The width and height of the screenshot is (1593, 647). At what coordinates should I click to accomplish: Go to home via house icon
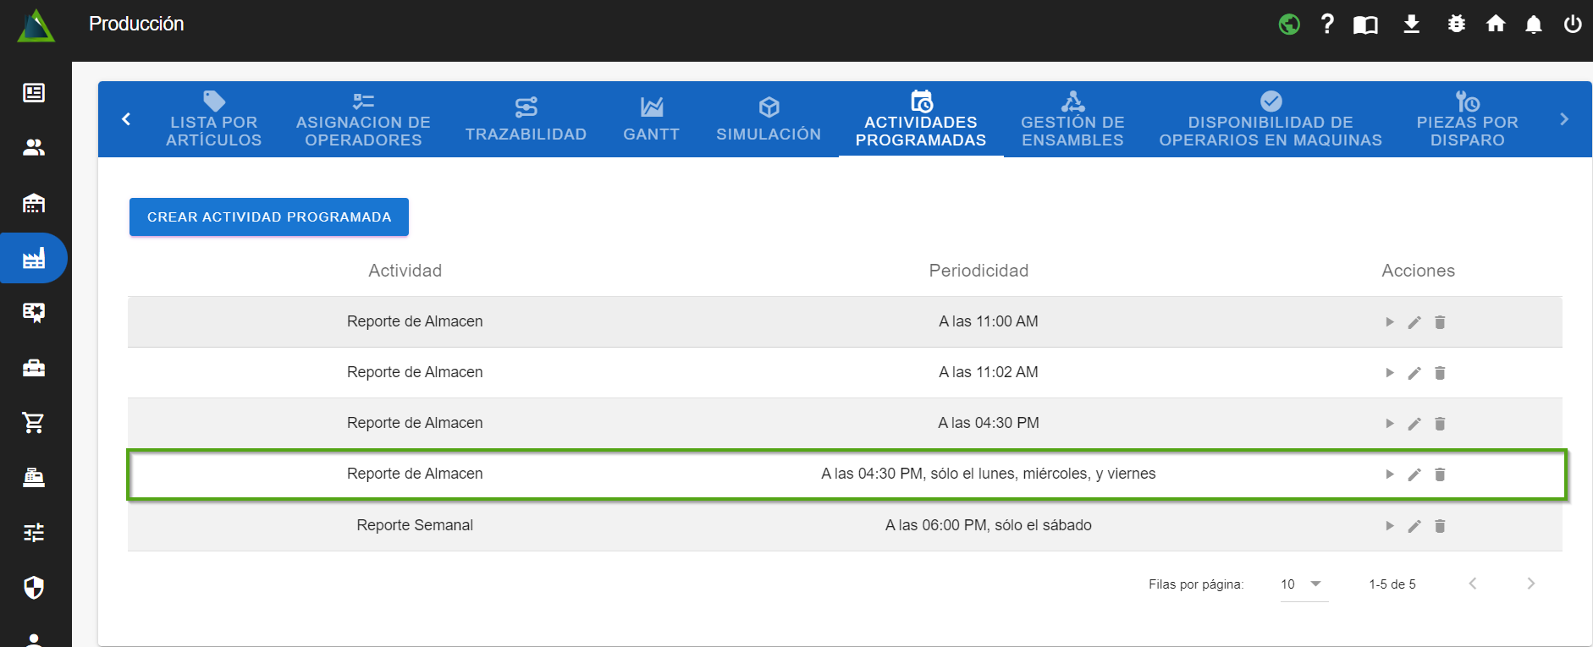pos(1496,25)
